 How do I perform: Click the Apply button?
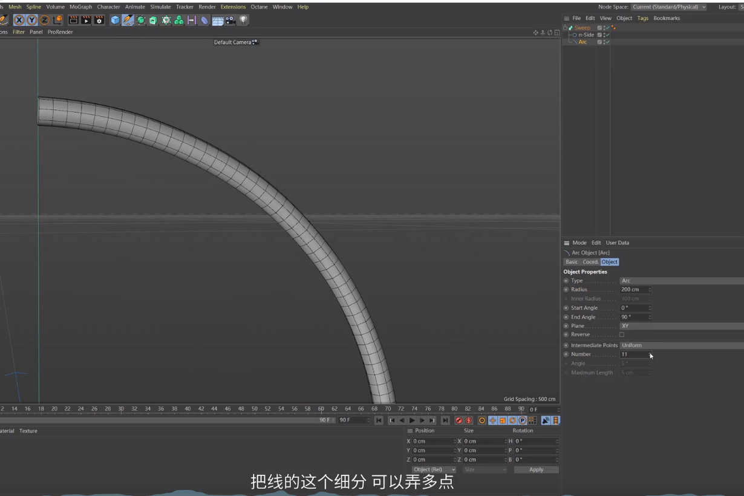pos(536,469)
